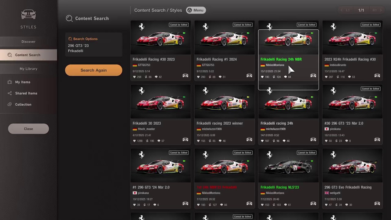The width and height of the screenshot is (391, 220).
Task: Click car icon on #30 296 GT3 '23 Nbr 2.0 card
Action: [x=377, y=139]
